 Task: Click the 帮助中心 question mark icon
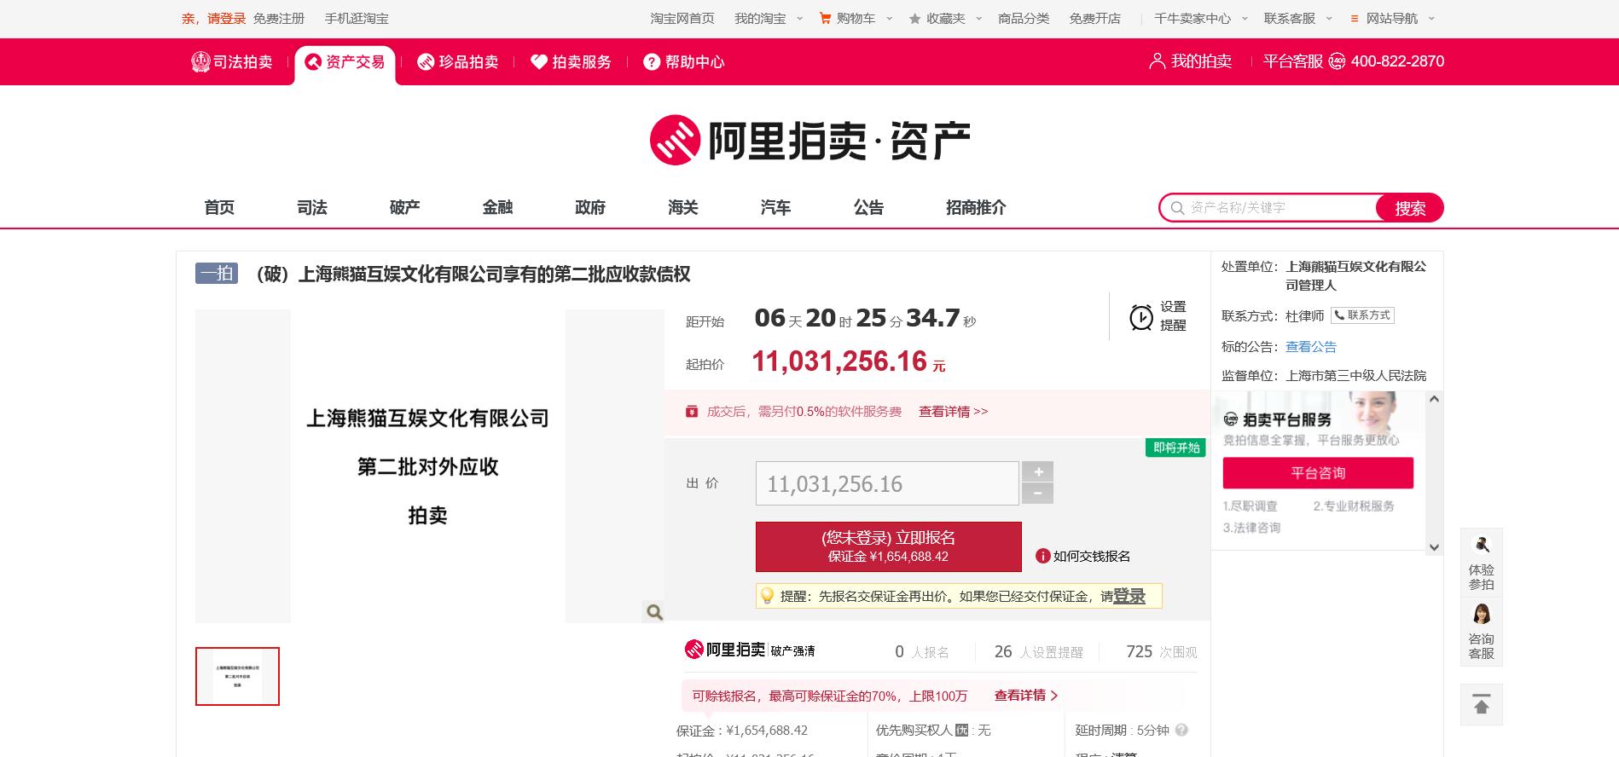(x=652, y=61)
